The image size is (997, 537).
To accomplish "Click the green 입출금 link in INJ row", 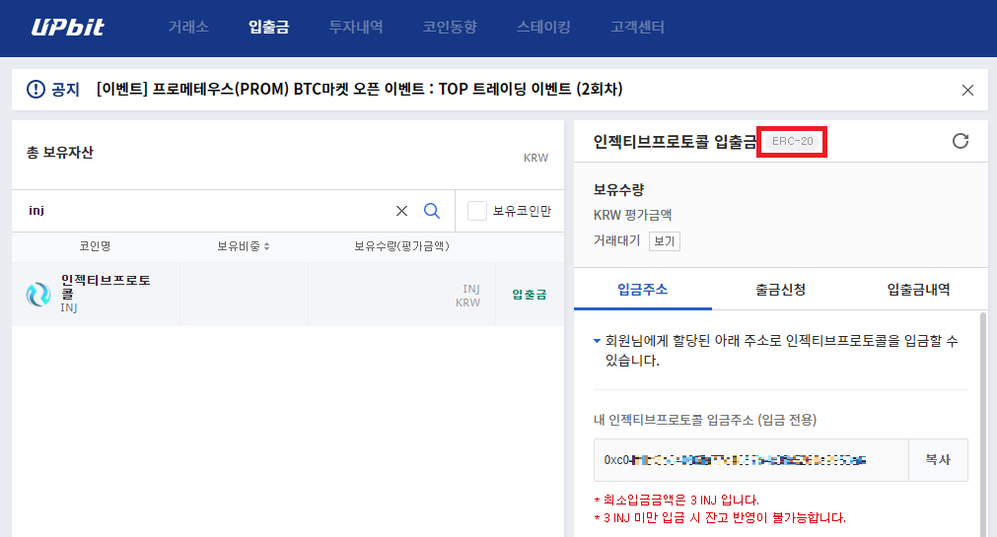I will (x=529, y=295).
